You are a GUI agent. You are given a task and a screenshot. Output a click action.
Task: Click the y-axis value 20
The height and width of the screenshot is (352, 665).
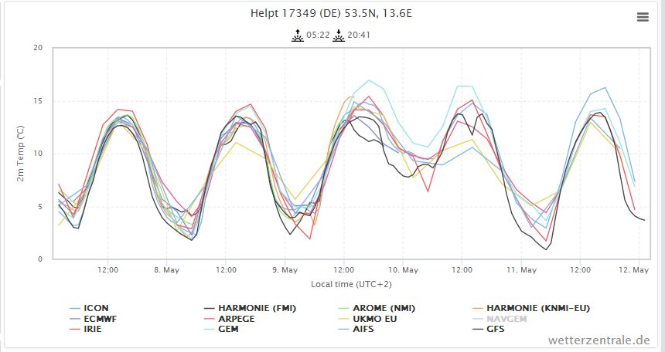(38, 48)
